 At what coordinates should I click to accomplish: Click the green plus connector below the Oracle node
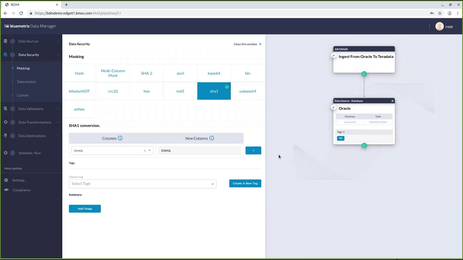pyautogui.click(x=364, y=146)
